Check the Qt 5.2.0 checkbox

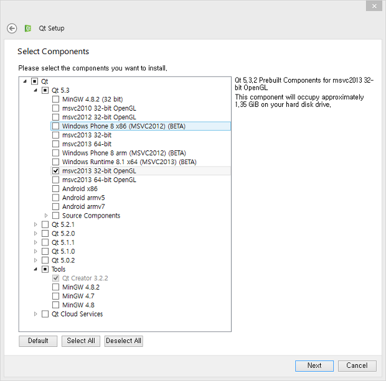tap(45, 233)
